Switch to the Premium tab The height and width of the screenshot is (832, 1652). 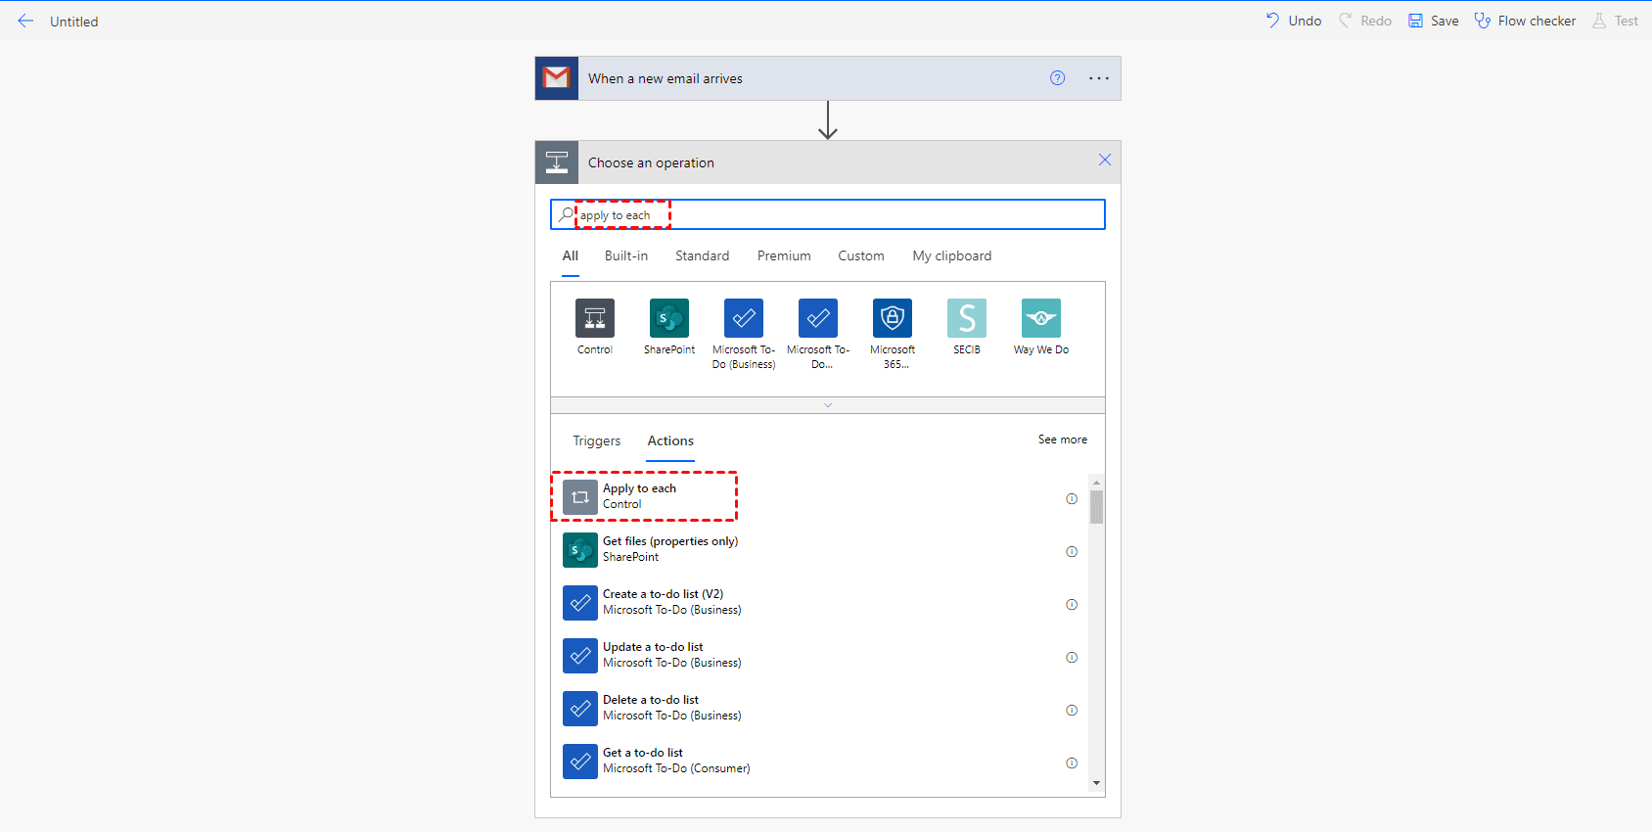click(x=784, y=255)
